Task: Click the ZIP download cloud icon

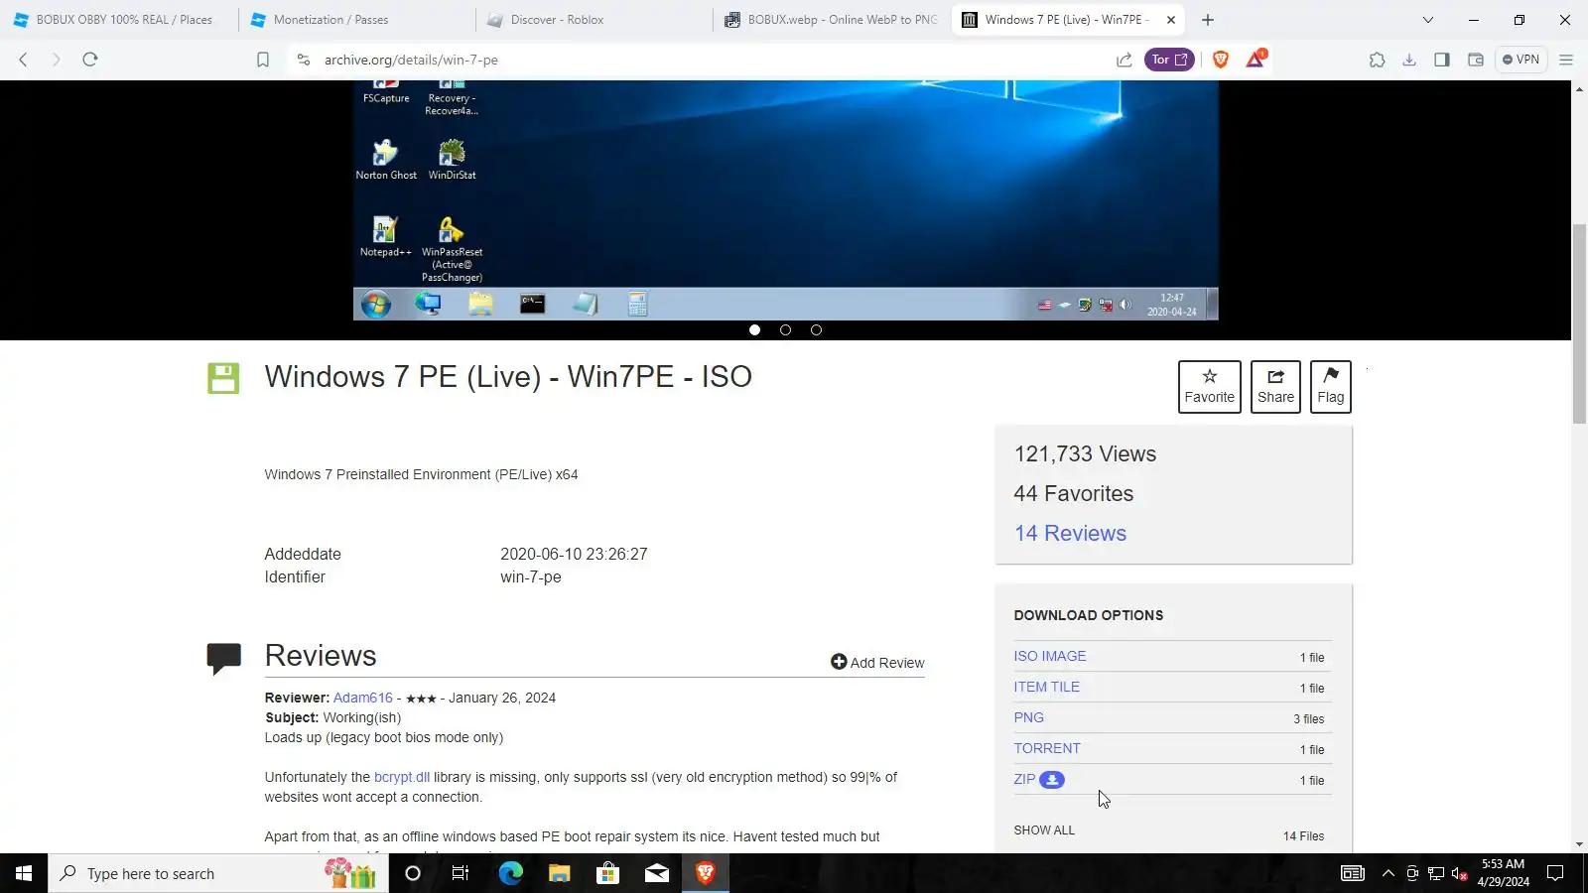Action: click(1052, 780)
